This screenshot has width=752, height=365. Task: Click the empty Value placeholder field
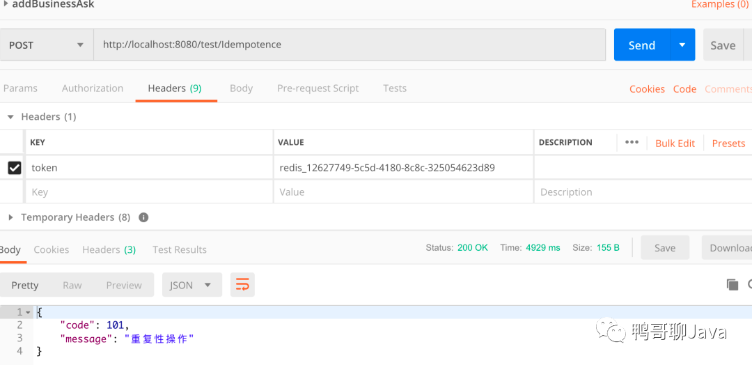pyautogui.click(x=404, y=192)
